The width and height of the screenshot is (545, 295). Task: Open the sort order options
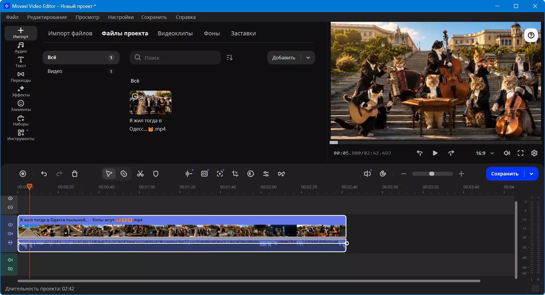point(230,58)
